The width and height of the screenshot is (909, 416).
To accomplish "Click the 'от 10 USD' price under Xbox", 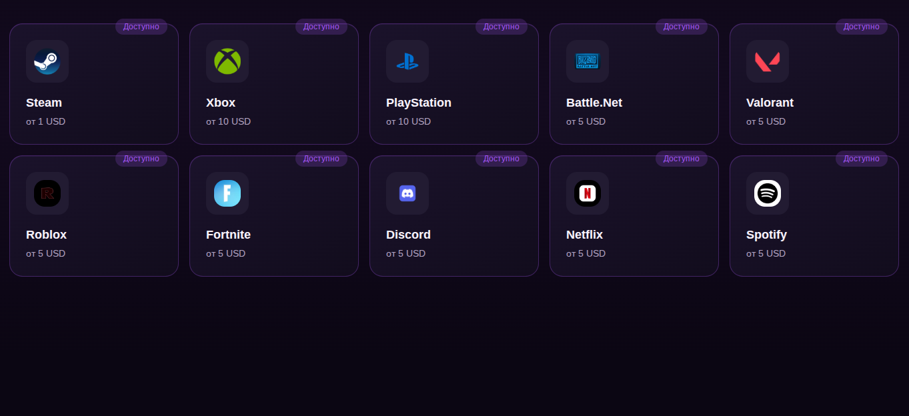I will click(229, 121).
